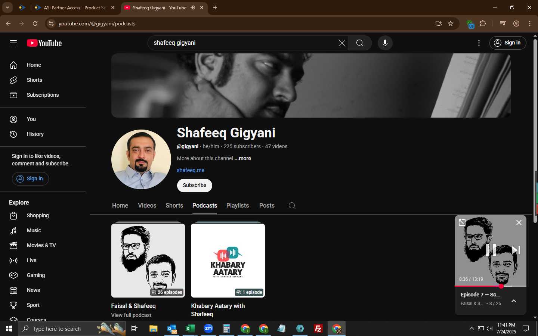The width and height of the screenshot is (538, 336).
Task: Search within the channel via magnifier icon
Action: coord(292,206)
